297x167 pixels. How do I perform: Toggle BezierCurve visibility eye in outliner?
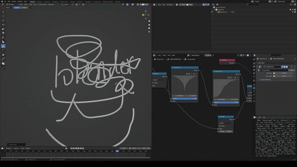[293, 12]
